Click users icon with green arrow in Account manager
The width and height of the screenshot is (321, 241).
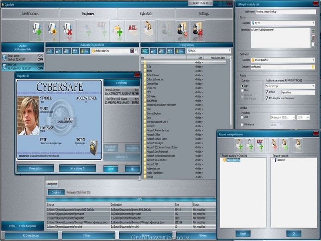(x=284, y=145)
